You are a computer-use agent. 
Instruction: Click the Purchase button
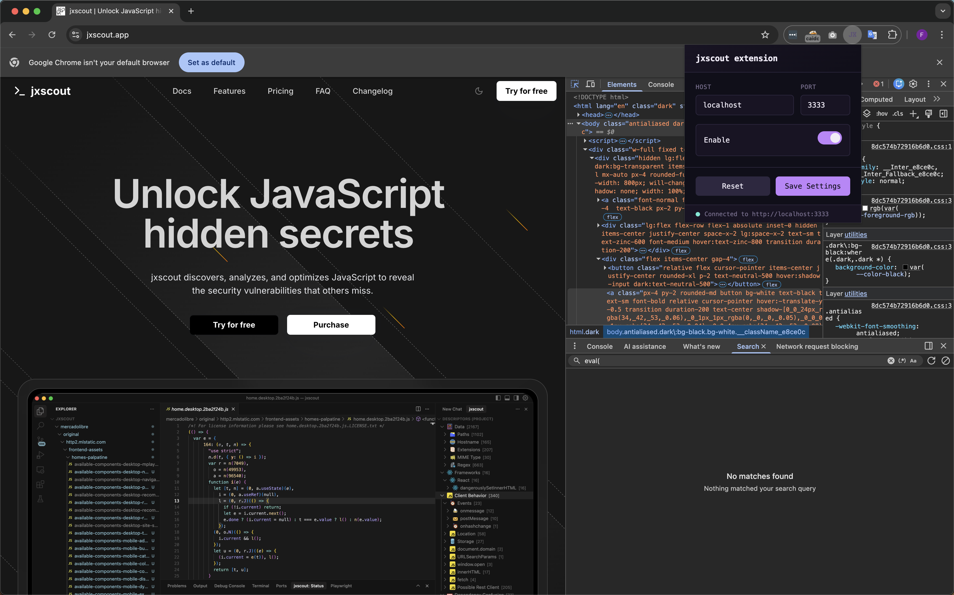pyautogui.click(x=331, y=325)
